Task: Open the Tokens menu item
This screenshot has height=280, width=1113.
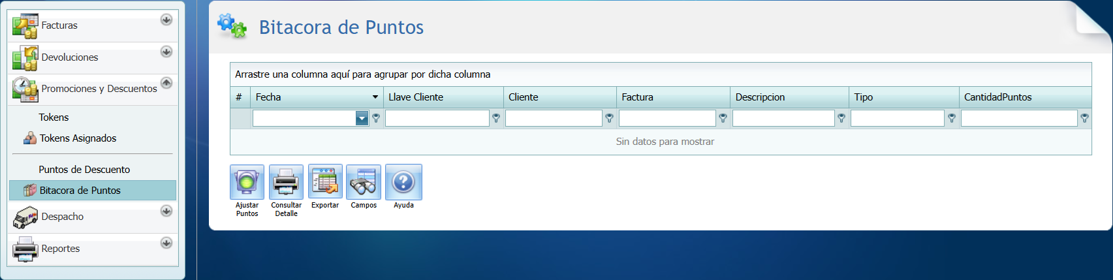Action: point(54,117)
